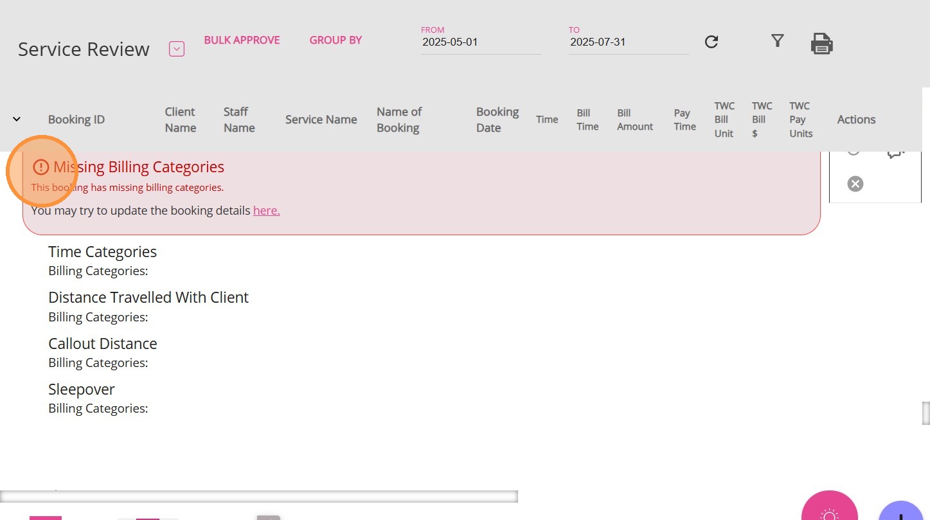The width and height of the screenshot is (930, 520).
Task: Click the Booking ID column header
Action: click(76, 120)
